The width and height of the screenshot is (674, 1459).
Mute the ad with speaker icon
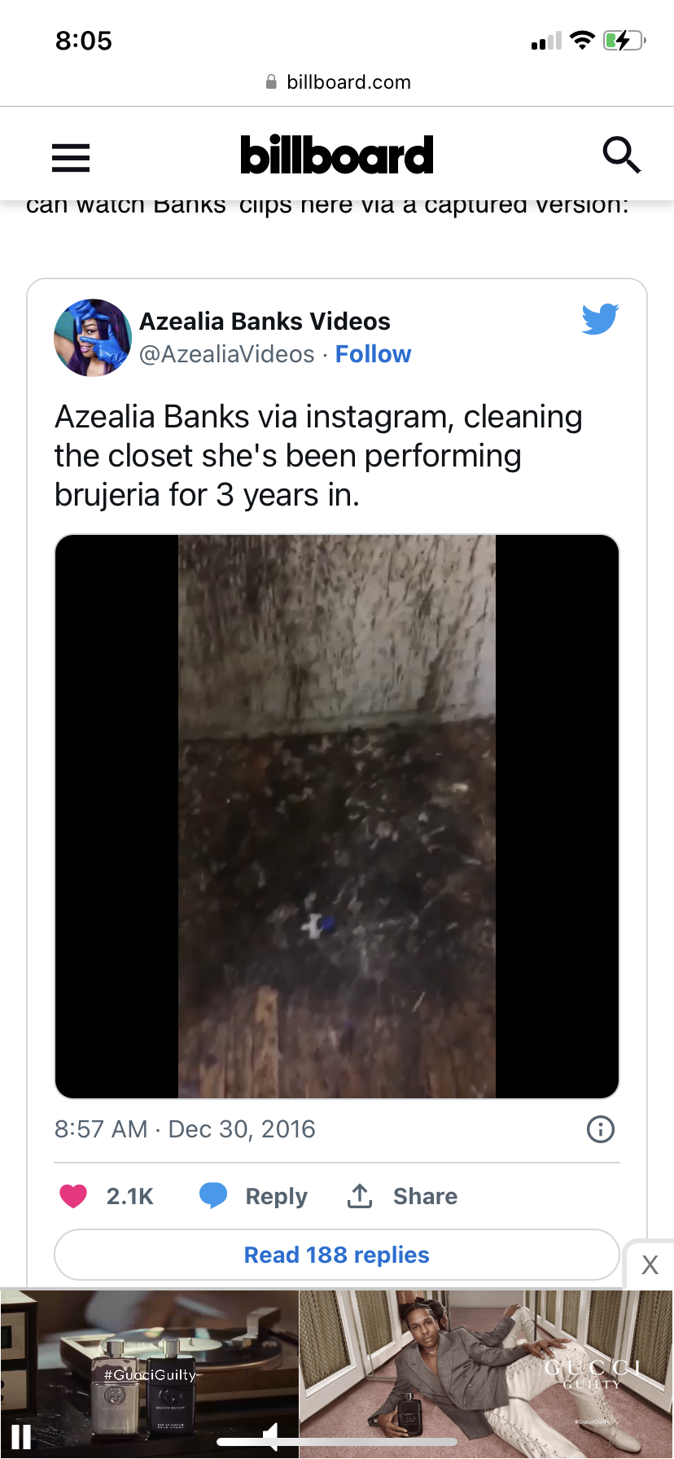(271, 1437)
